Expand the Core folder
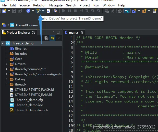158x132 pixels. (6, 59)
